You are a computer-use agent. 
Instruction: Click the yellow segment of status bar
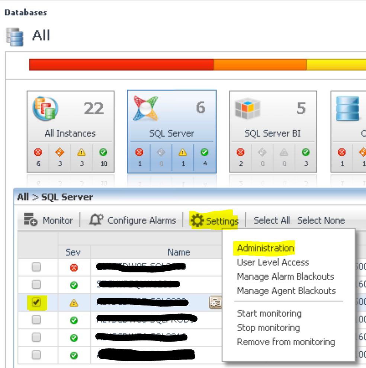[x=337, y=64]
